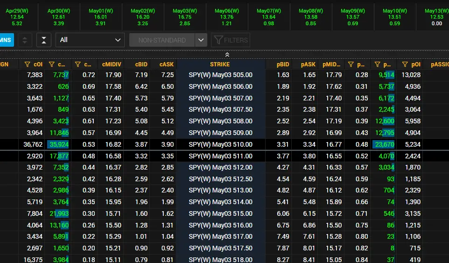The height and width of the screenshot is (263, 449).
Task: Click the blue COLUMNS button
Action: [x=7, y=40]
